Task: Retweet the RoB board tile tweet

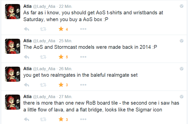Action: 43,119
